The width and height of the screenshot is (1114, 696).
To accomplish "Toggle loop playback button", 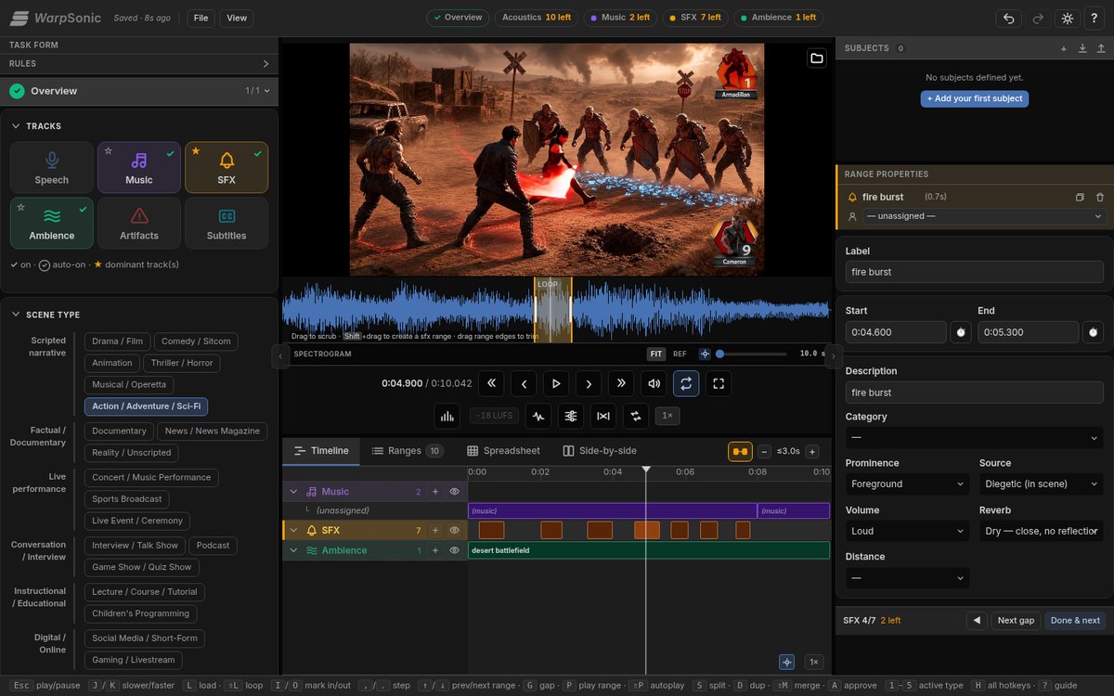I will pyautogui.click(x=685, y=383).
